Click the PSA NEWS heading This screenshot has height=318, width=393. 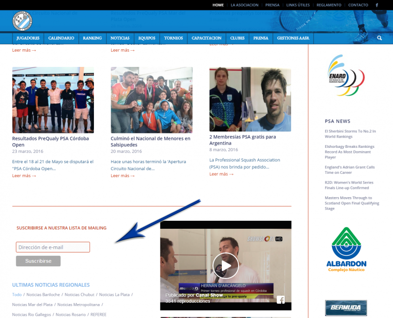(338, 121)
